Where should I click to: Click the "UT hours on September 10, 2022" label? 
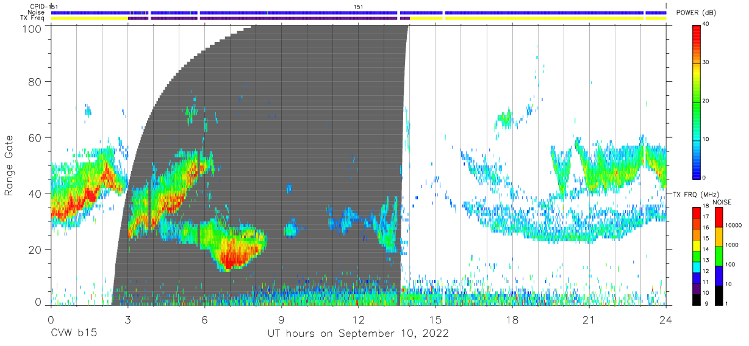(358, 334)
